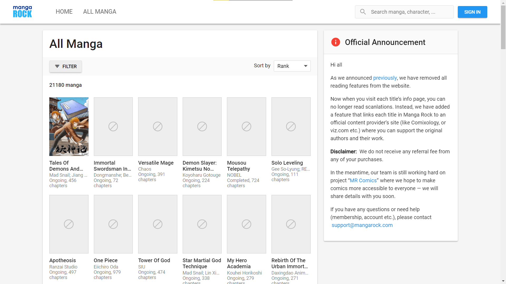Image resolution: width=506 pixels, height=284 pixels.
Task: Click the Tower Of God title
Action: (154, 260)
